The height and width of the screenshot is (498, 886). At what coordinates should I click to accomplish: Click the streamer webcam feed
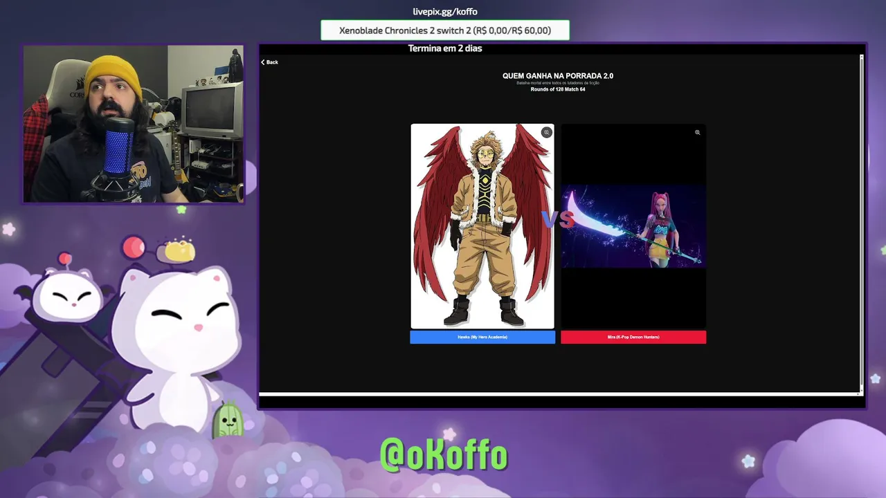[134, 124]
